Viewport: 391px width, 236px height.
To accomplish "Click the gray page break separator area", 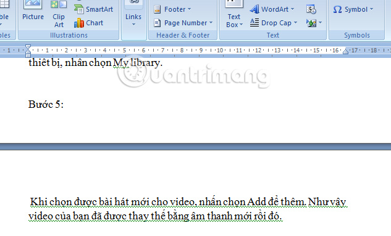I will [195, 147].
